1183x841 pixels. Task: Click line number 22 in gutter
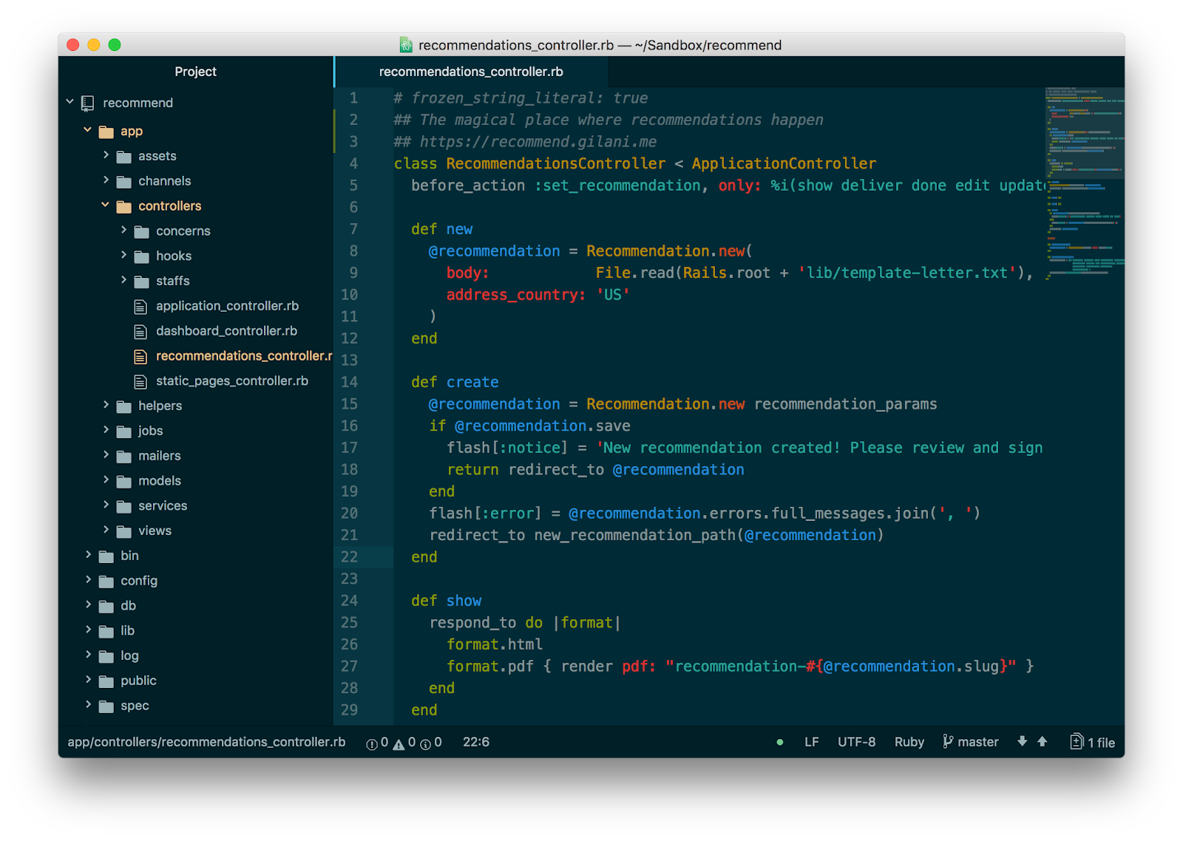(349, 557)
